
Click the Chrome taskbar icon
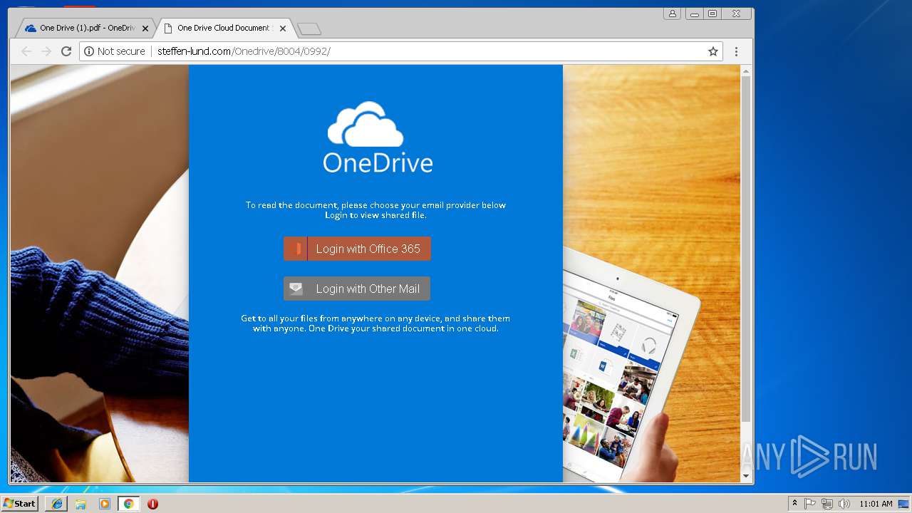128,504
